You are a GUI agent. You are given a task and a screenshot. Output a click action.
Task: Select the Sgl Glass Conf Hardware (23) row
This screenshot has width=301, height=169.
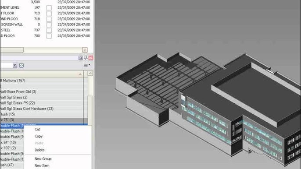coord(44,109)
